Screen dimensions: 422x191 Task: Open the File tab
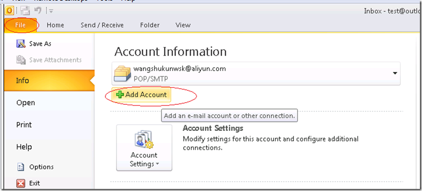coord(20,25)
